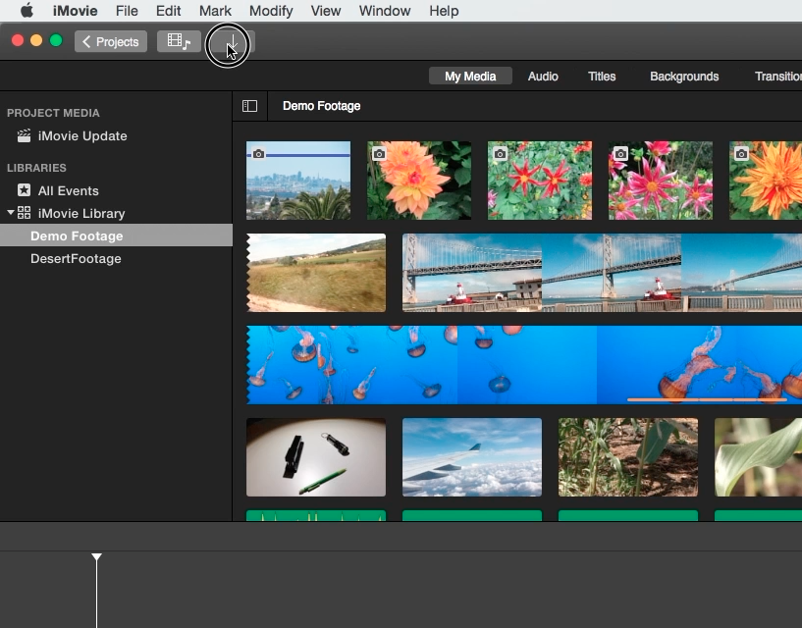Screen dimensions: 802x628
Task: Click the Apple menu icon
Action: (x=27, y=11)
